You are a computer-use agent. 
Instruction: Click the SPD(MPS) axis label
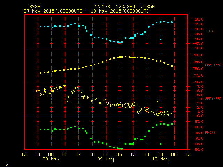(x=213, y=99)
